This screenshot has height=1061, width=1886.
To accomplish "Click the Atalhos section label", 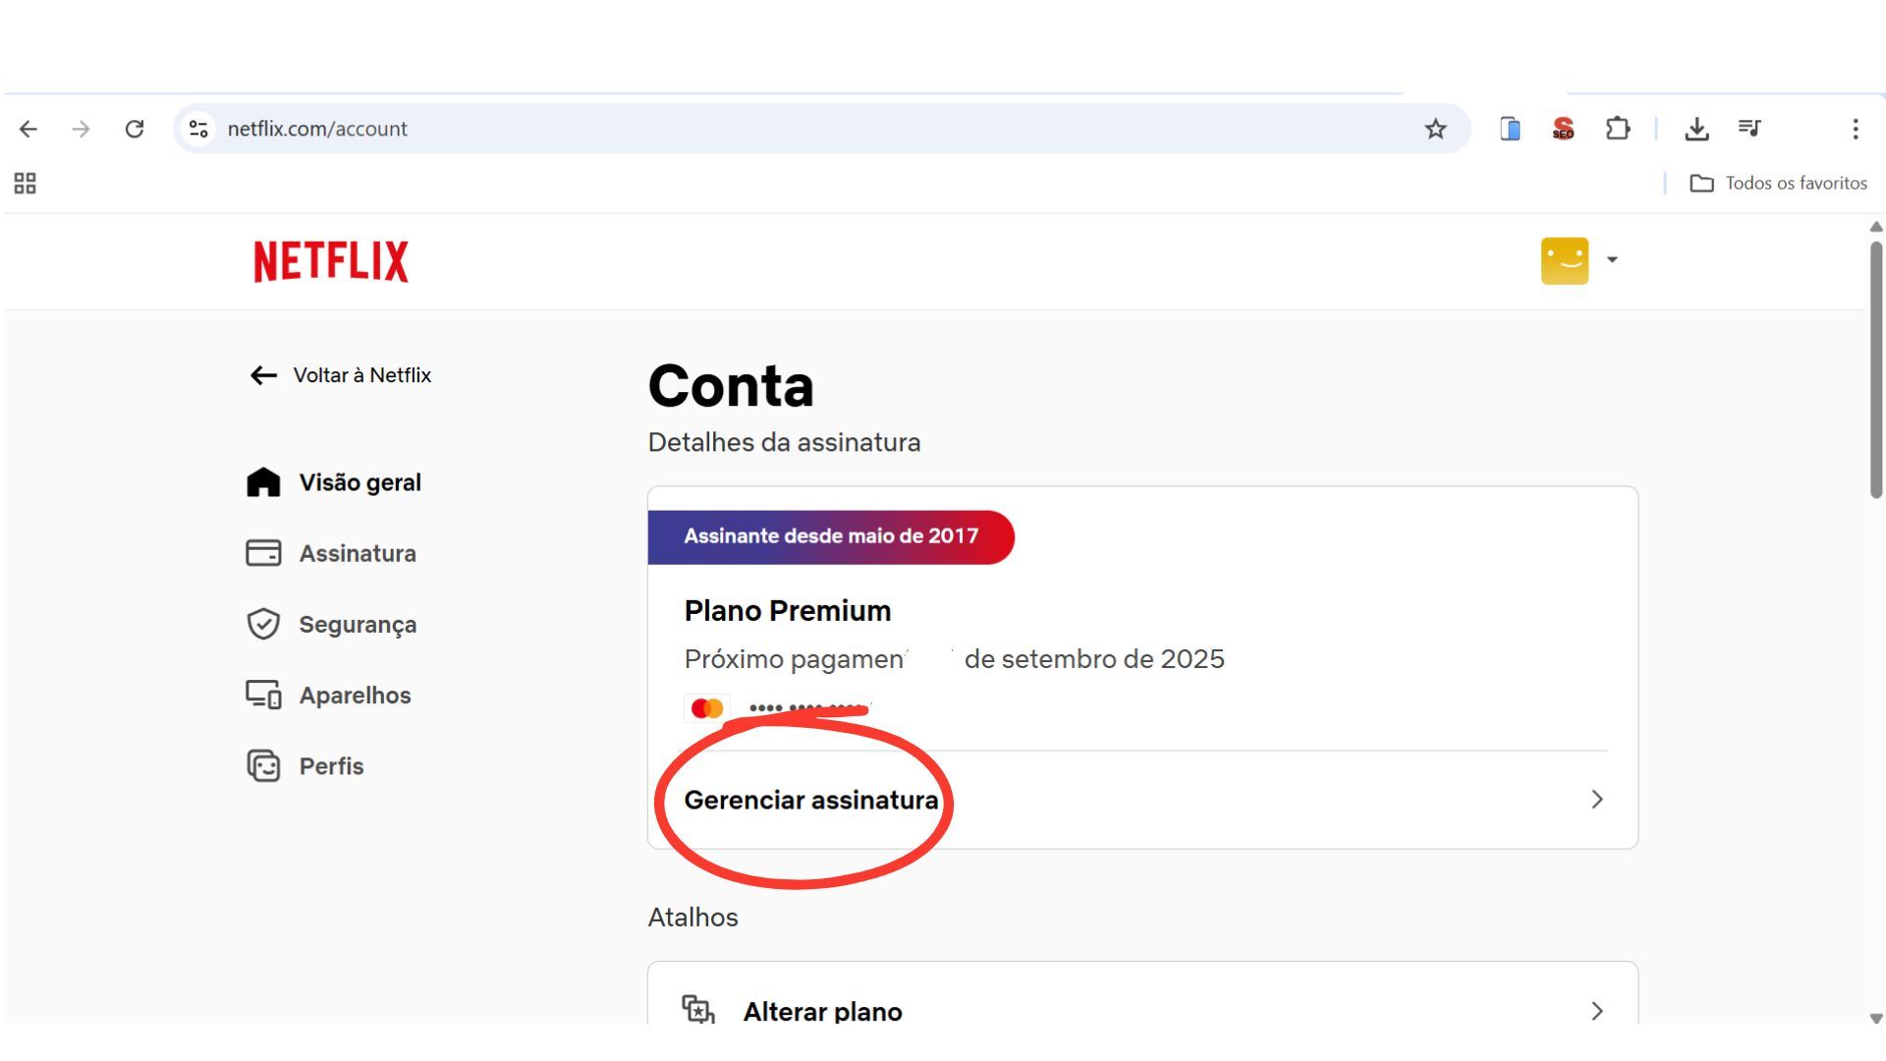I will click(x=693, y=918).
